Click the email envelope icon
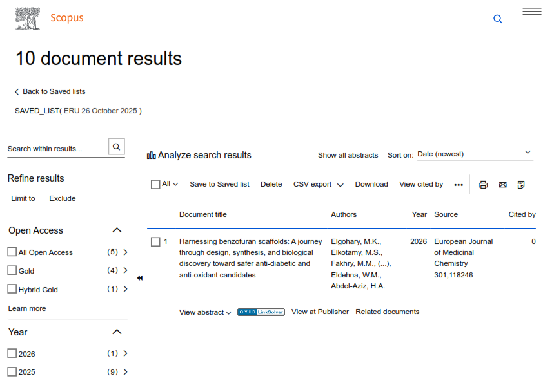The image size is (543, 383). (x=502, y=185)
